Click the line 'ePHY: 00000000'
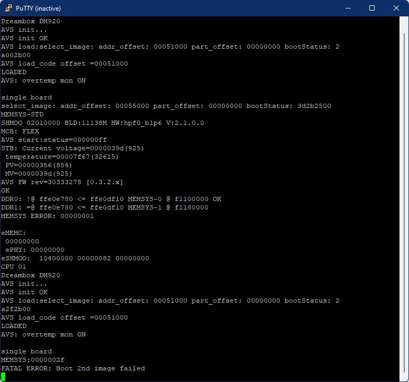The height and width of the screenshot is (382, 409). 35,250
